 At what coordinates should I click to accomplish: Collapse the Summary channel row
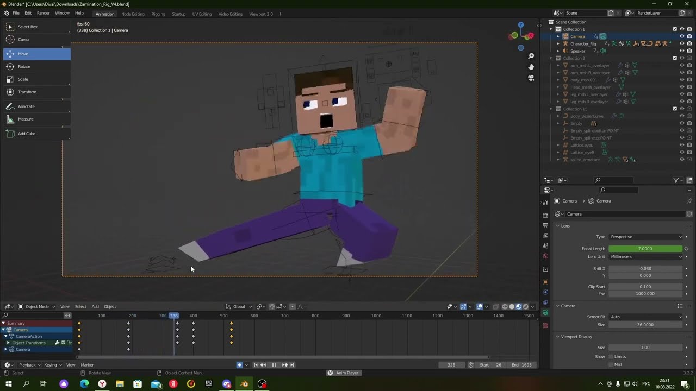point(3,323)
